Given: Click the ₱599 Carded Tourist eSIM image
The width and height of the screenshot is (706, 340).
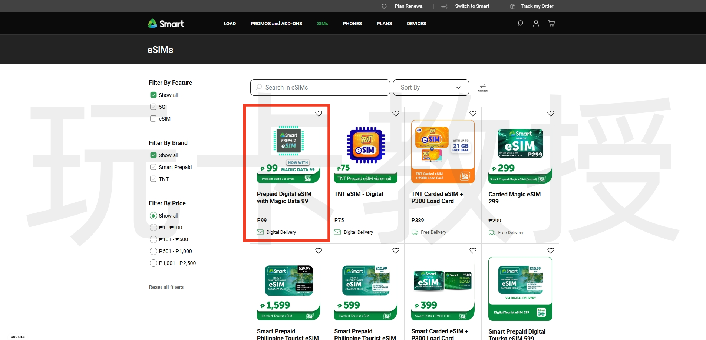Looking at the screenshot, I should click(366, 289).
